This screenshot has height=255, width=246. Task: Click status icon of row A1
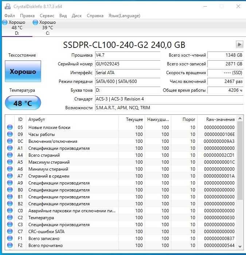(x=10, y=148)
